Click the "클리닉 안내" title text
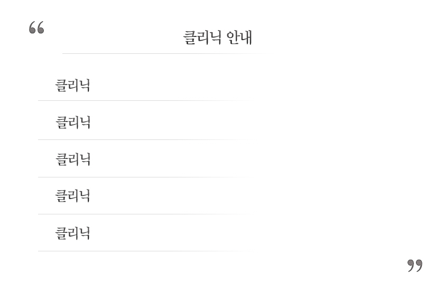Screen dimensions: 444x301 (218, 37)
